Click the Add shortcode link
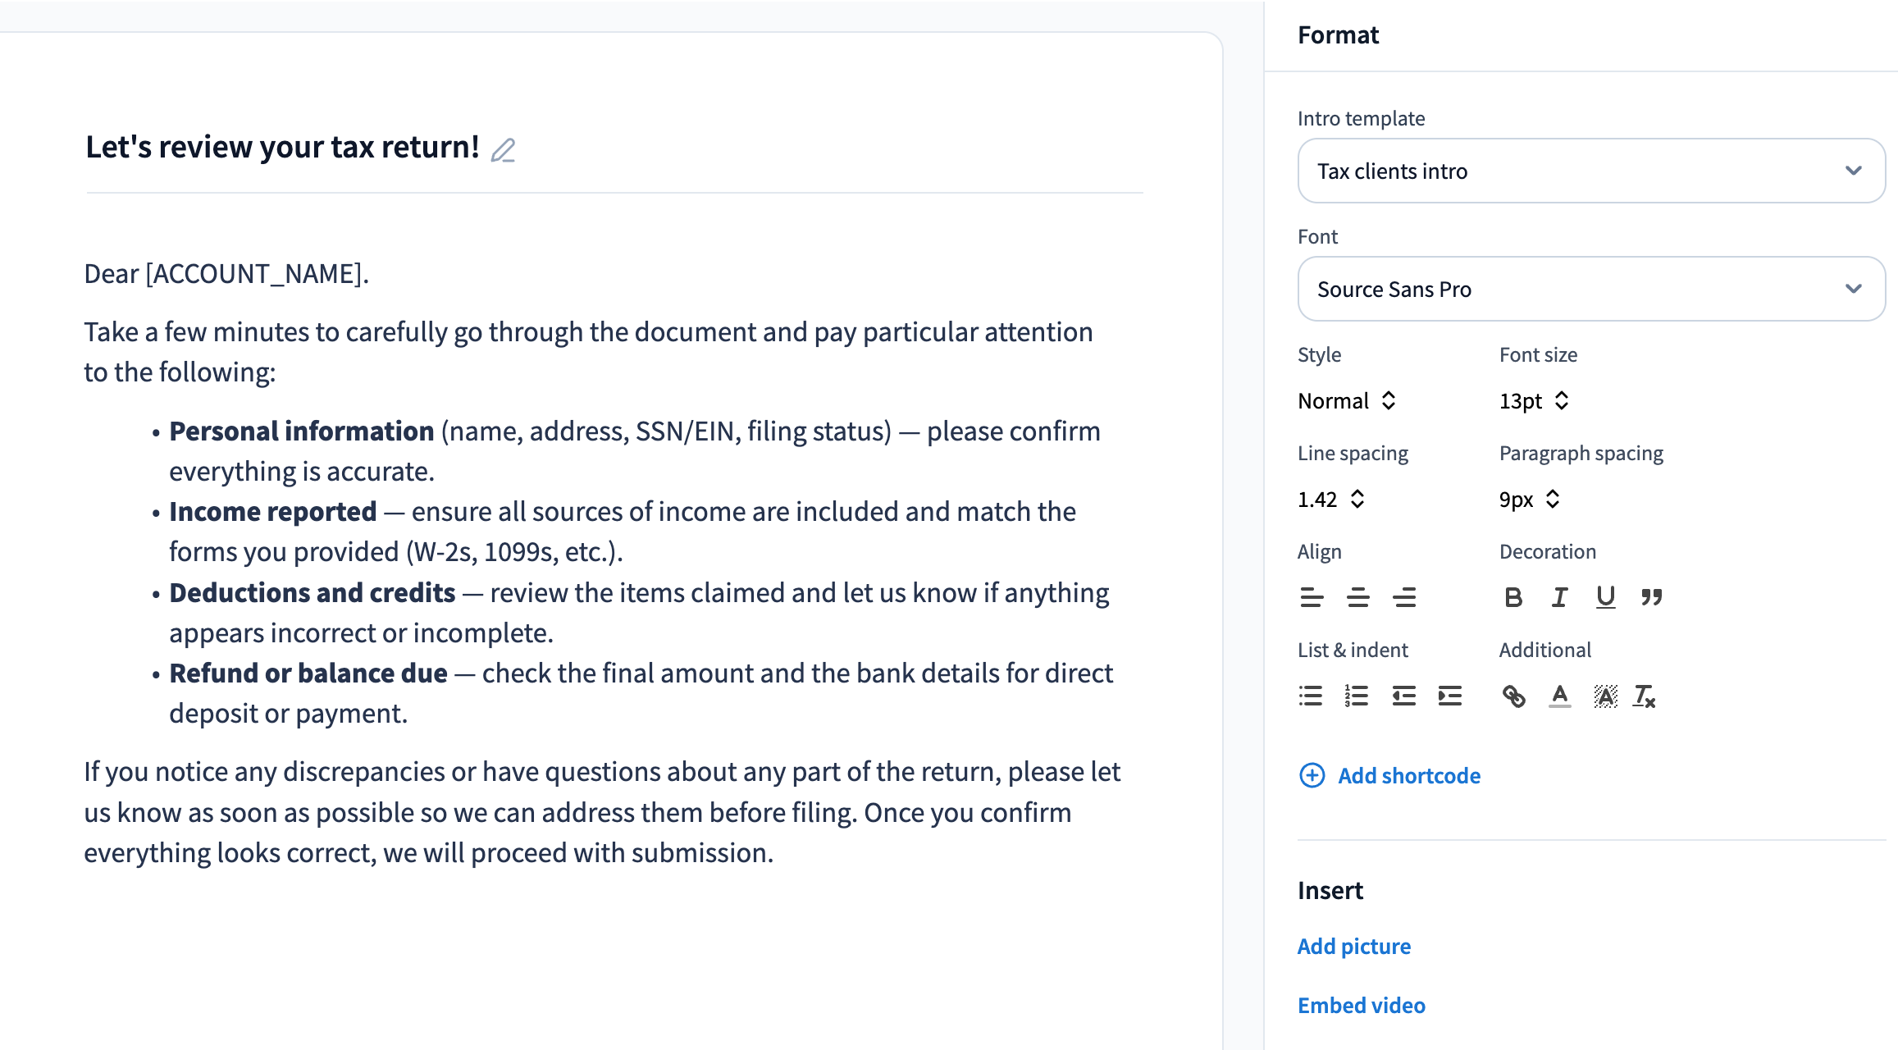Viewport: 1898px width, 1050px height. click(x=1408, y=775)
